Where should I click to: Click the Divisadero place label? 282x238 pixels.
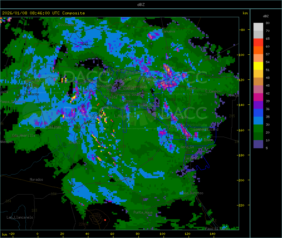[x=68, y=25]
